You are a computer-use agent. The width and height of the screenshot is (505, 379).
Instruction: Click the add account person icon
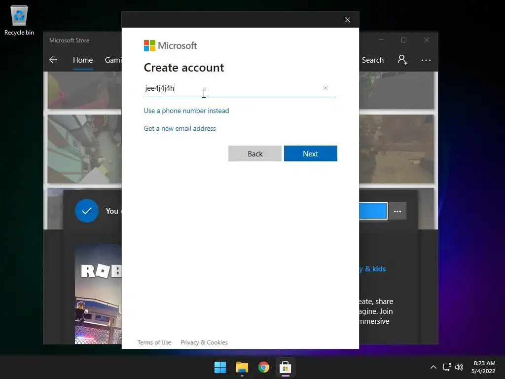coord(402,60)
